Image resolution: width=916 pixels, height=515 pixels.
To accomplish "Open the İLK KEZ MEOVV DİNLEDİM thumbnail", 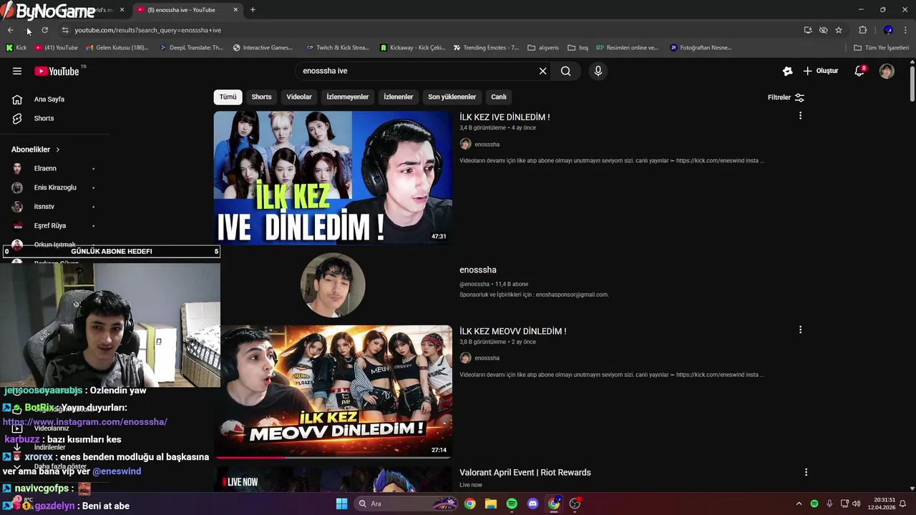I will pyautogui.click(x=336, y=392).
